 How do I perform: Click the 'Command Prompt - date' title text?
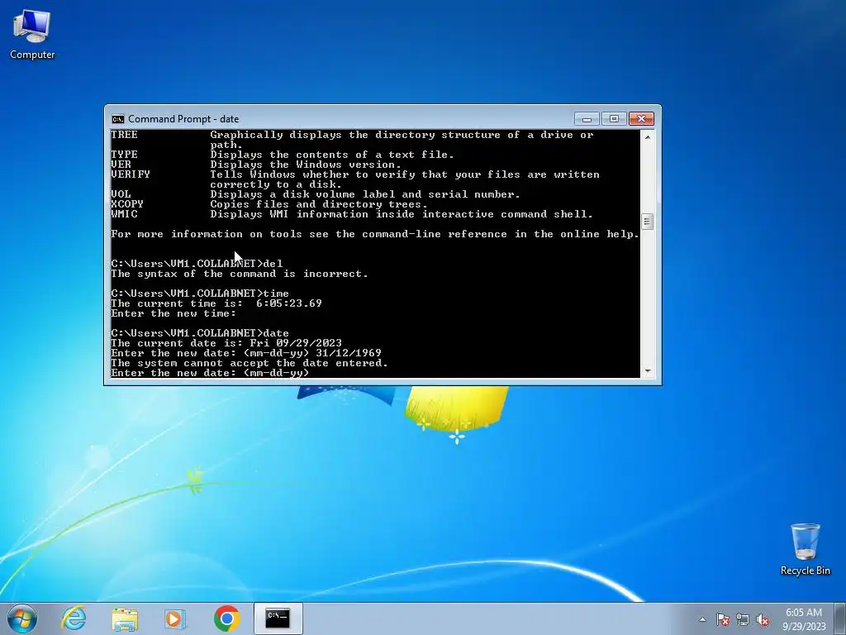(183, 119)
